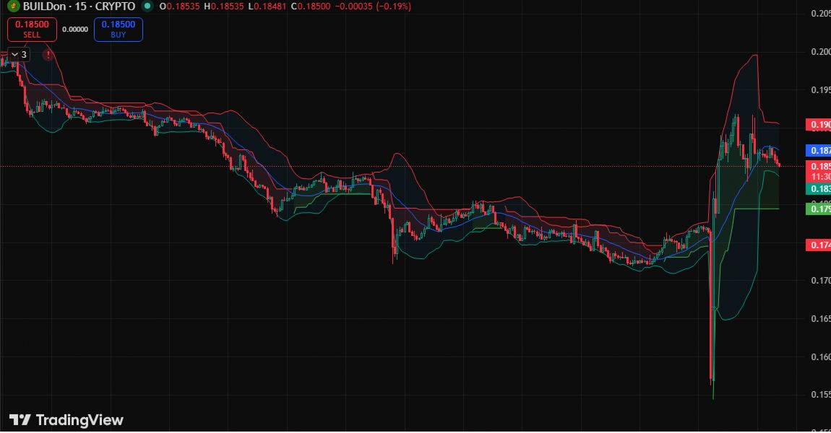Open the BUILDon · 15 · CRYPTO symbol title

[79, 6]
